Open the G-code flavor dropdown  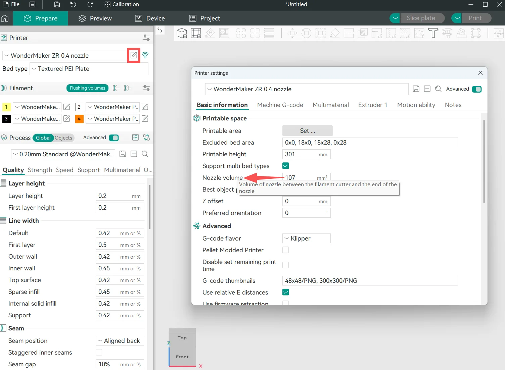[x=307, y=239]
